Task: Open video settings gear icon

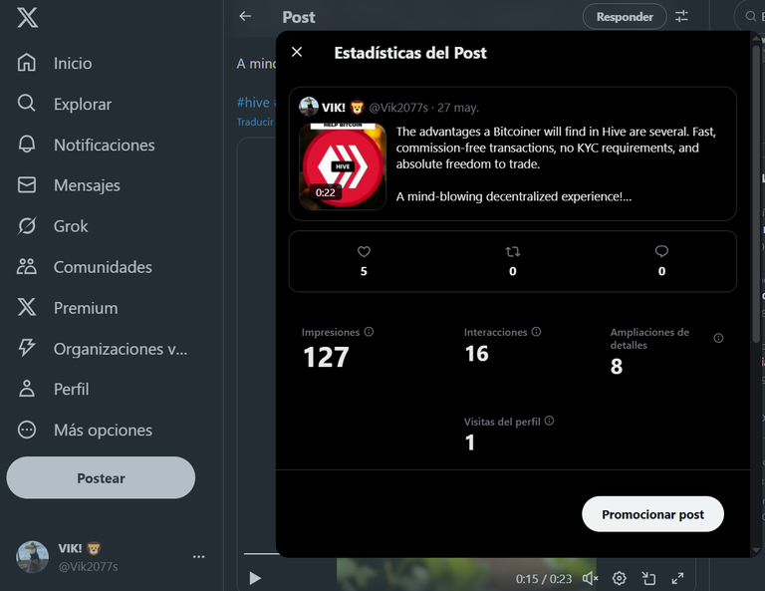Action: tap(620, 579)
